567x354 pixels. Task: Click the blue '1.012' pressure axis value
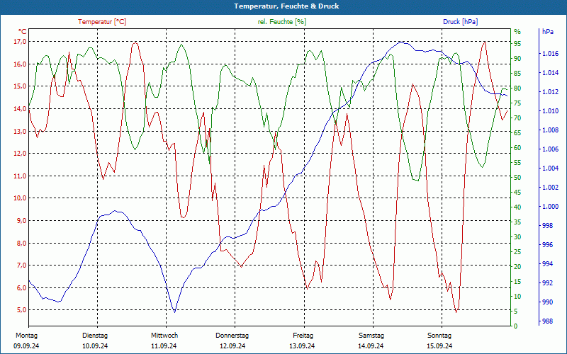coord(551,92)
